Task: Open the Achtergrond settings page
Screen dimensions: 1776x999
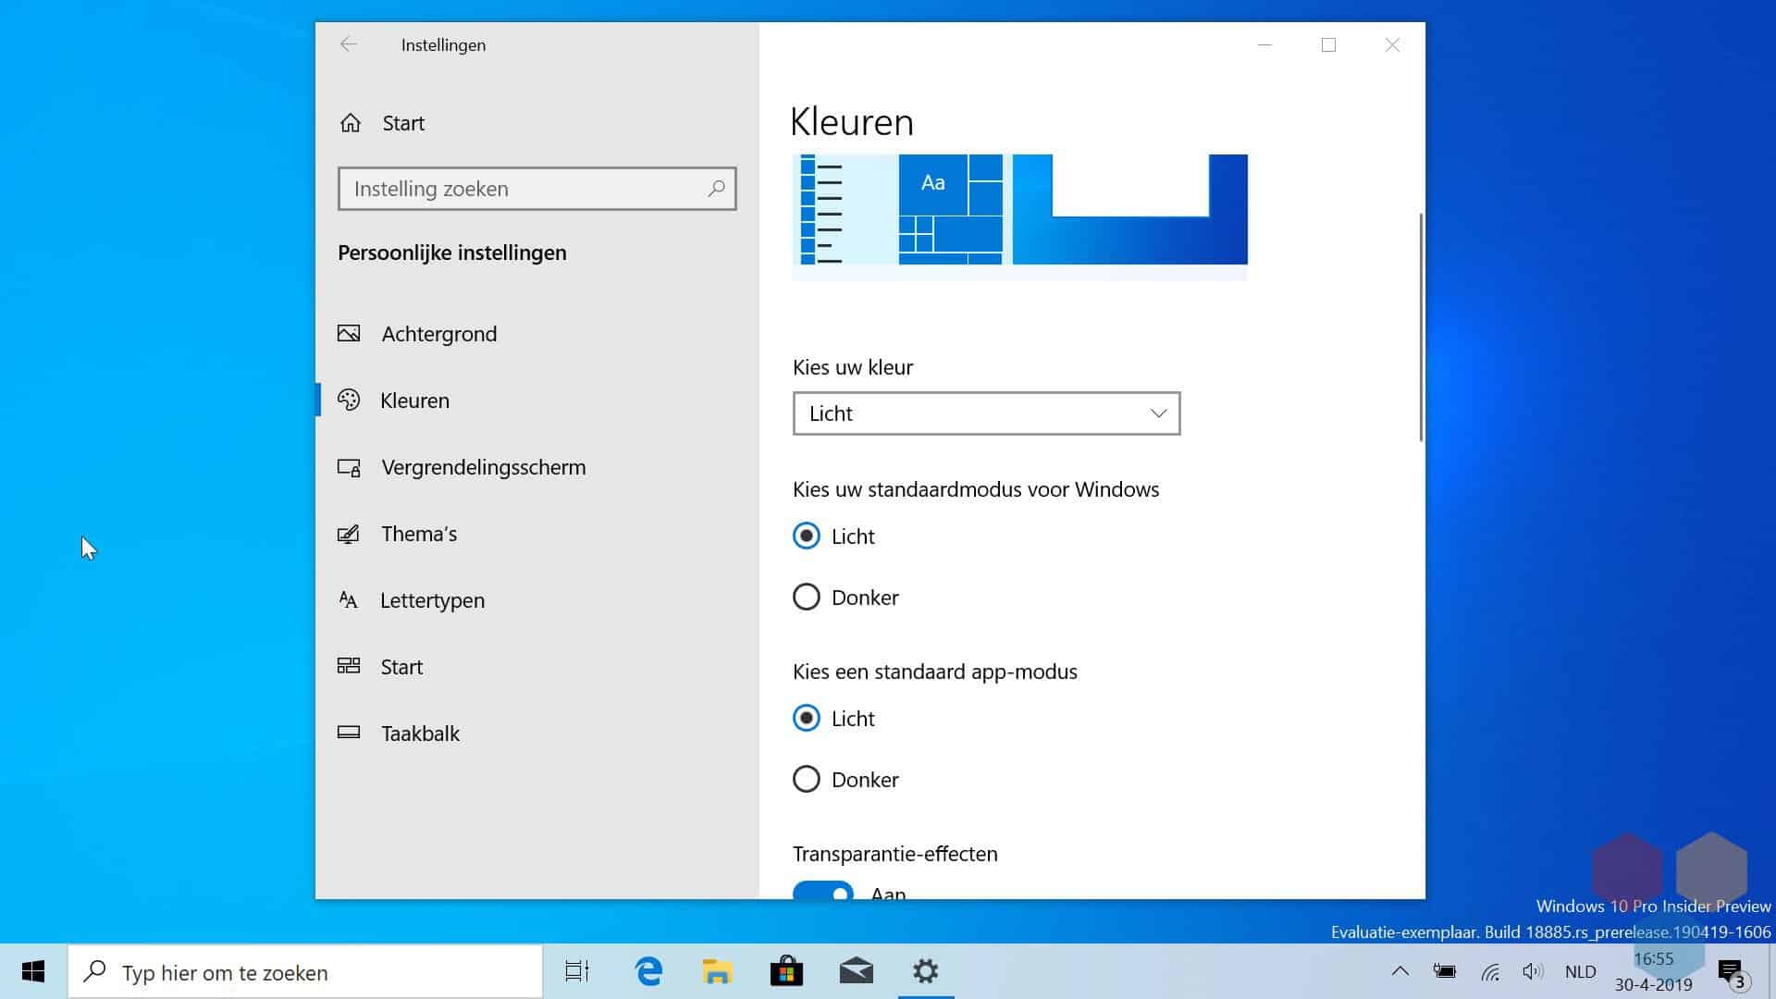Action: click(536, 333)
